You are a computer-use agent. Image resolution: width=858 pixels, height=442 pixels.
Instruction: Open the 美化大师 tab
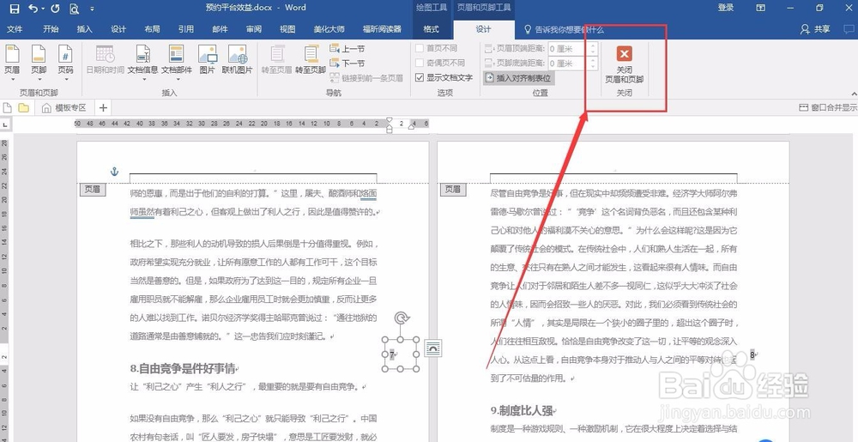click(x=329, y=29)
